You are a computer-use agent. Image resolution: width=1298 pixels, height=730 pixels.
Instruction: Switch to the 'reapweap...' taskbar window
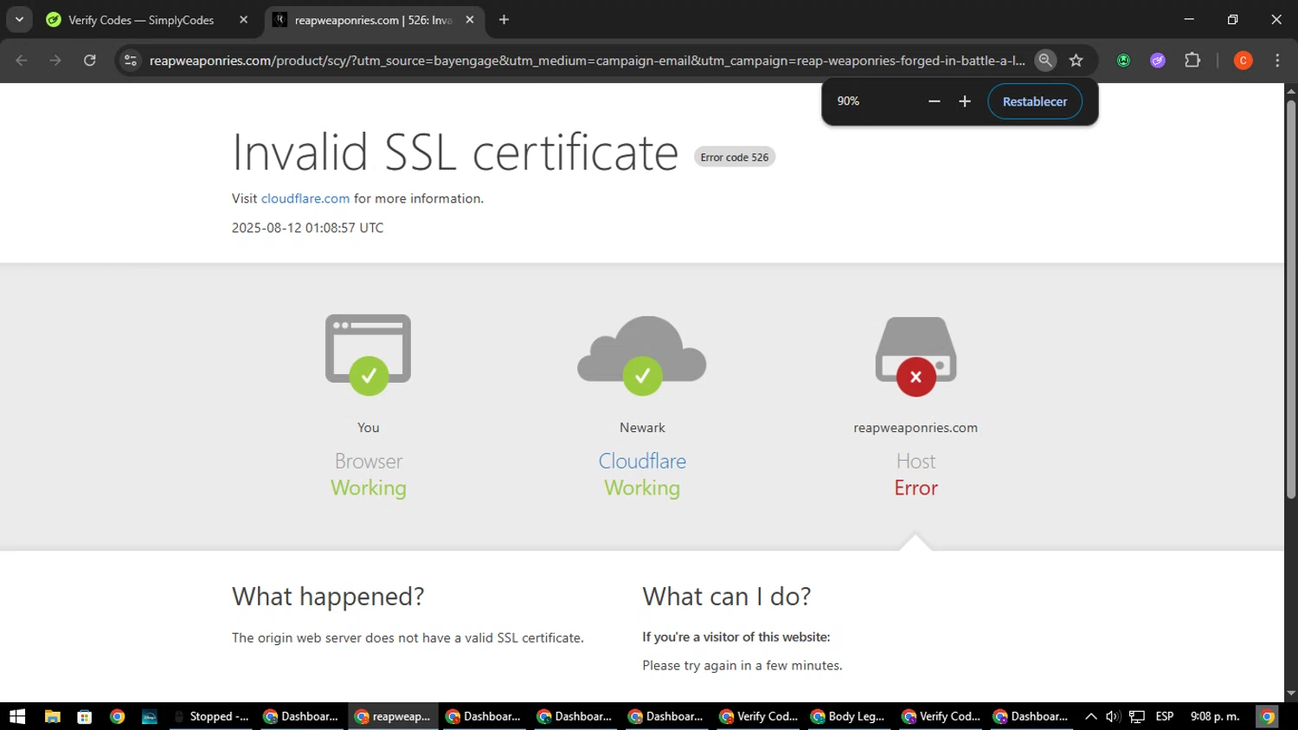(394, 716)
